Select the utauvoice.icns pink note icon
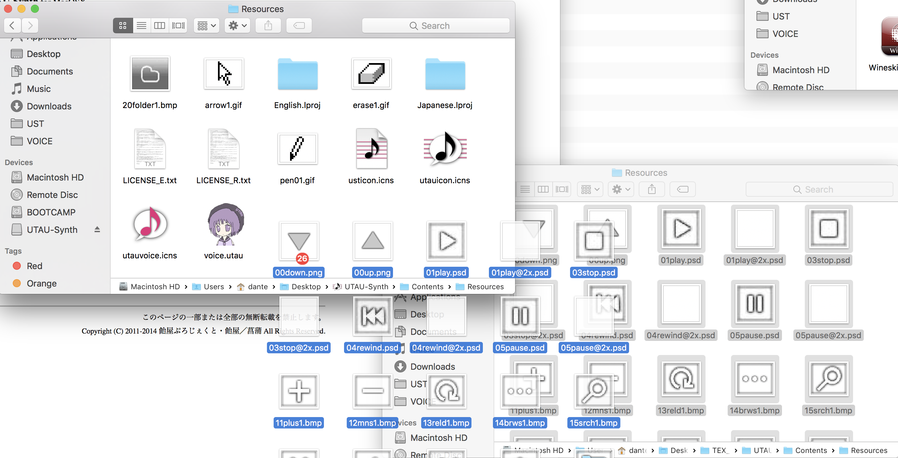Image resolution: width=898 pixels, height=458 pixels. coord(150,223)
